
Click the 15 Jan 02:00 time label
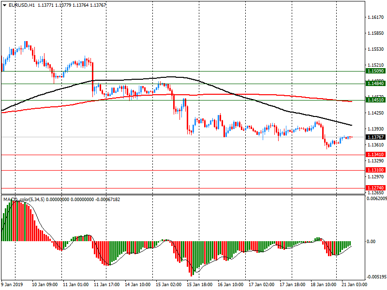pos(168,285)
